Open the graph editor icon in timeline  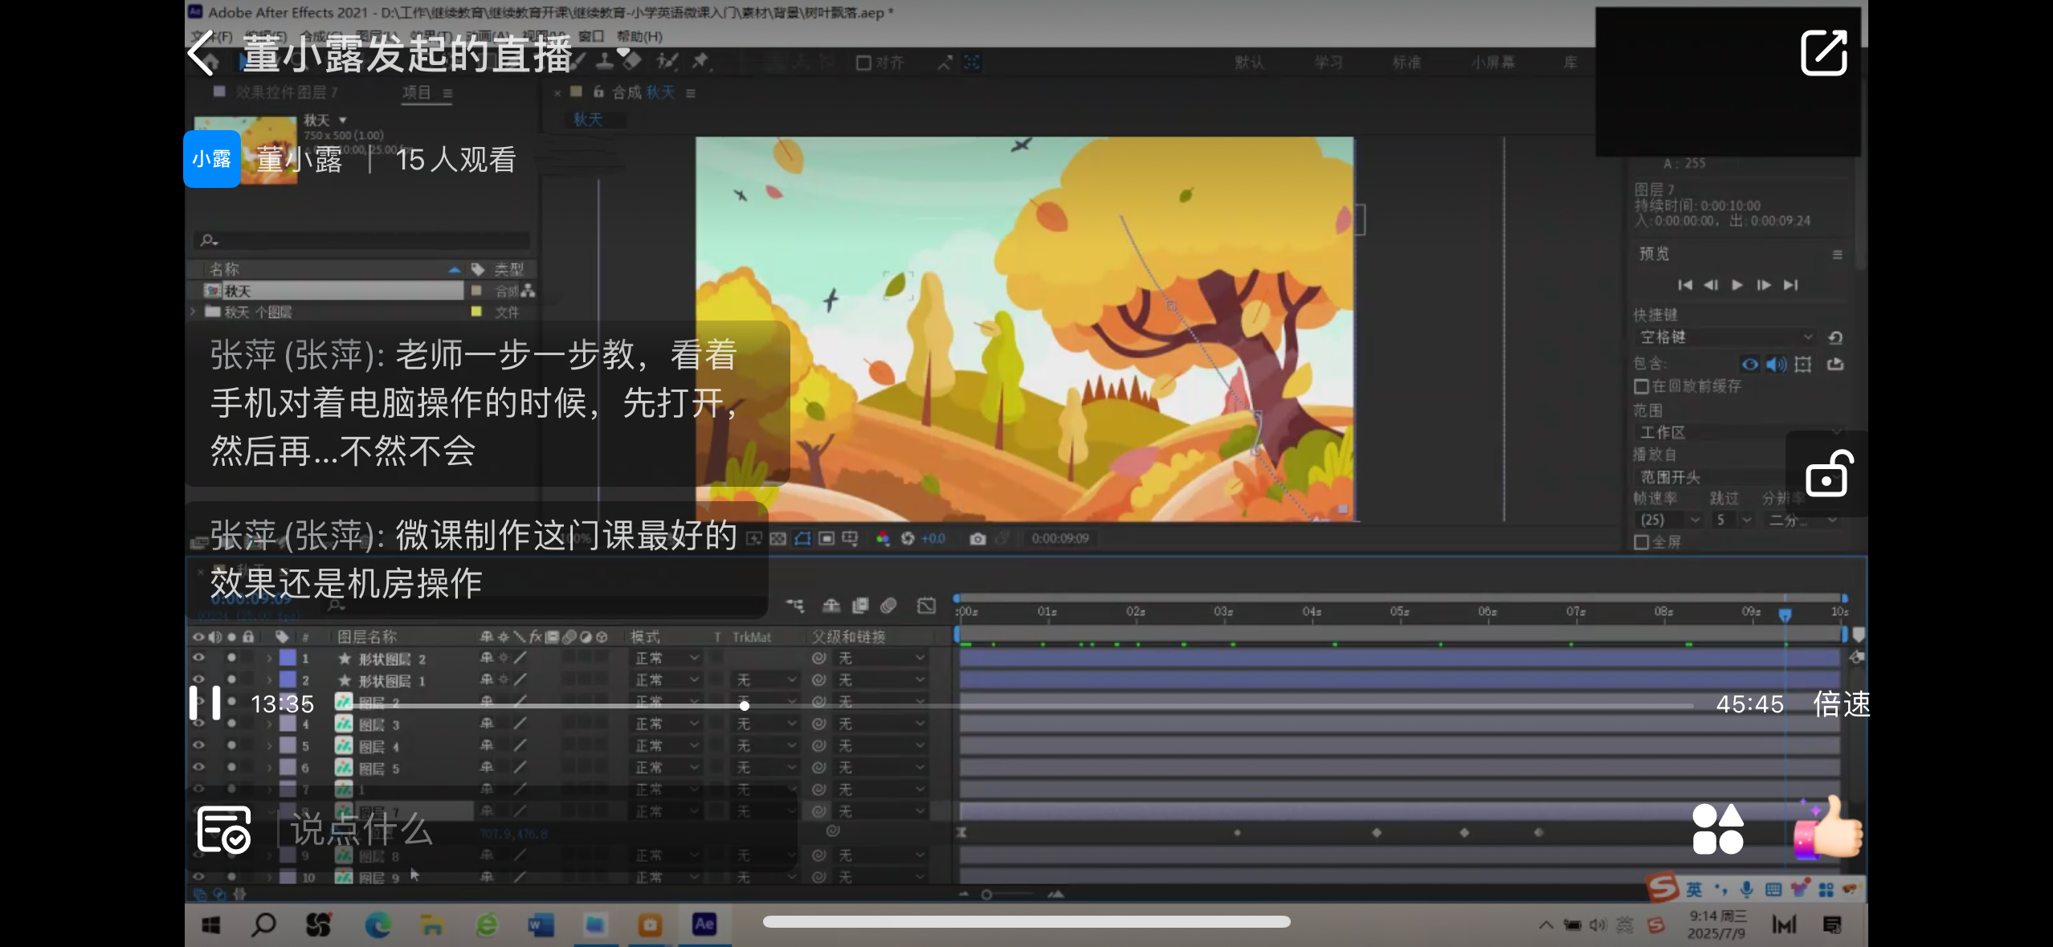pyautogui.click(x=926, y=605)
